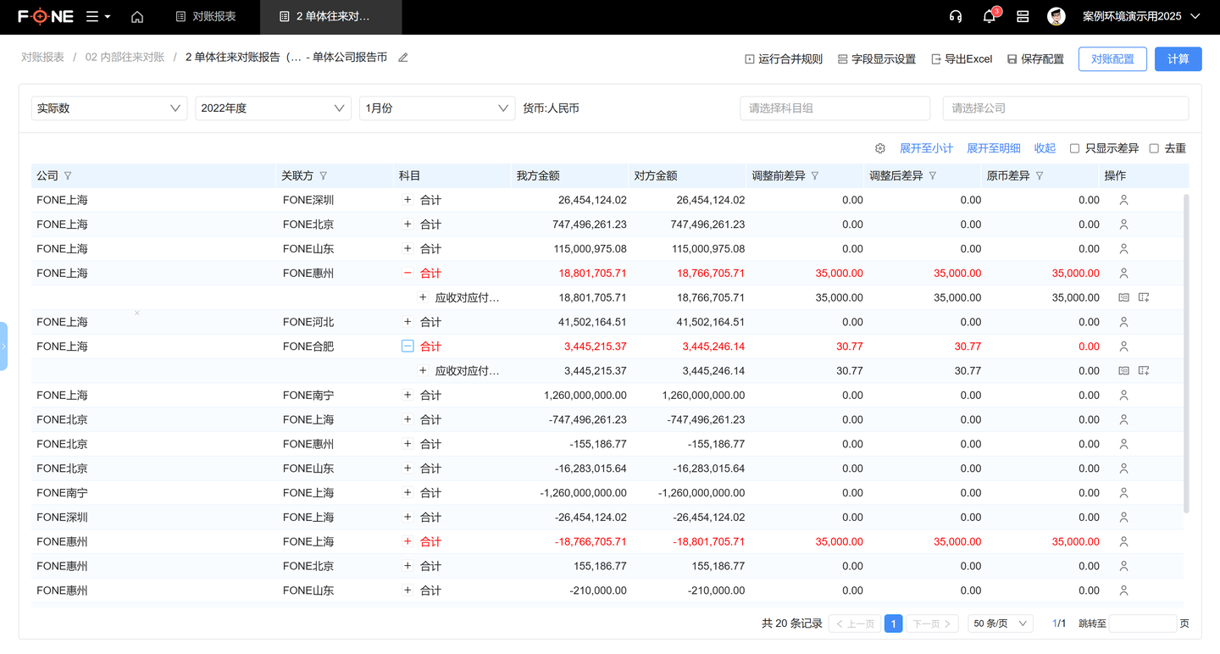The height and width of the screenshot is (654, 1220).
Task: 展开FONE上海与FONE深圳的合计行
Action: point(408,199)
